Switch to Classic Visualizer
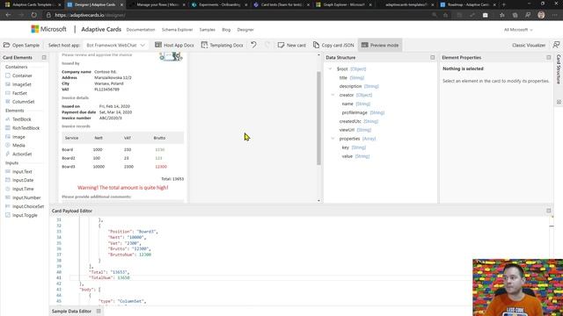The image size is (563, 316). tap(529, 45)
